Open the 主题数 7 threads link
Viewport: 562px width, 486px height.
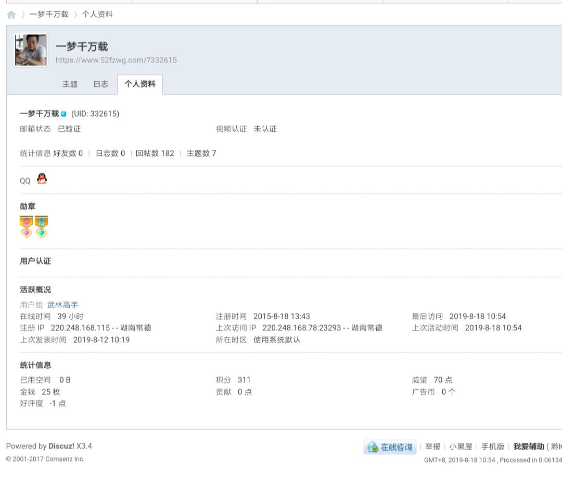(x=201, y=153)
